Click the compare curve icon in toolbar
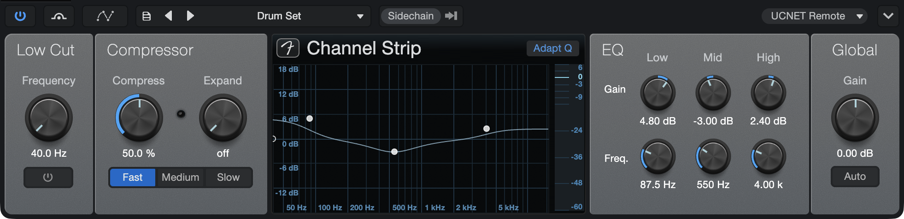Viewport: 904px width, 219px height. click(59, 16)
